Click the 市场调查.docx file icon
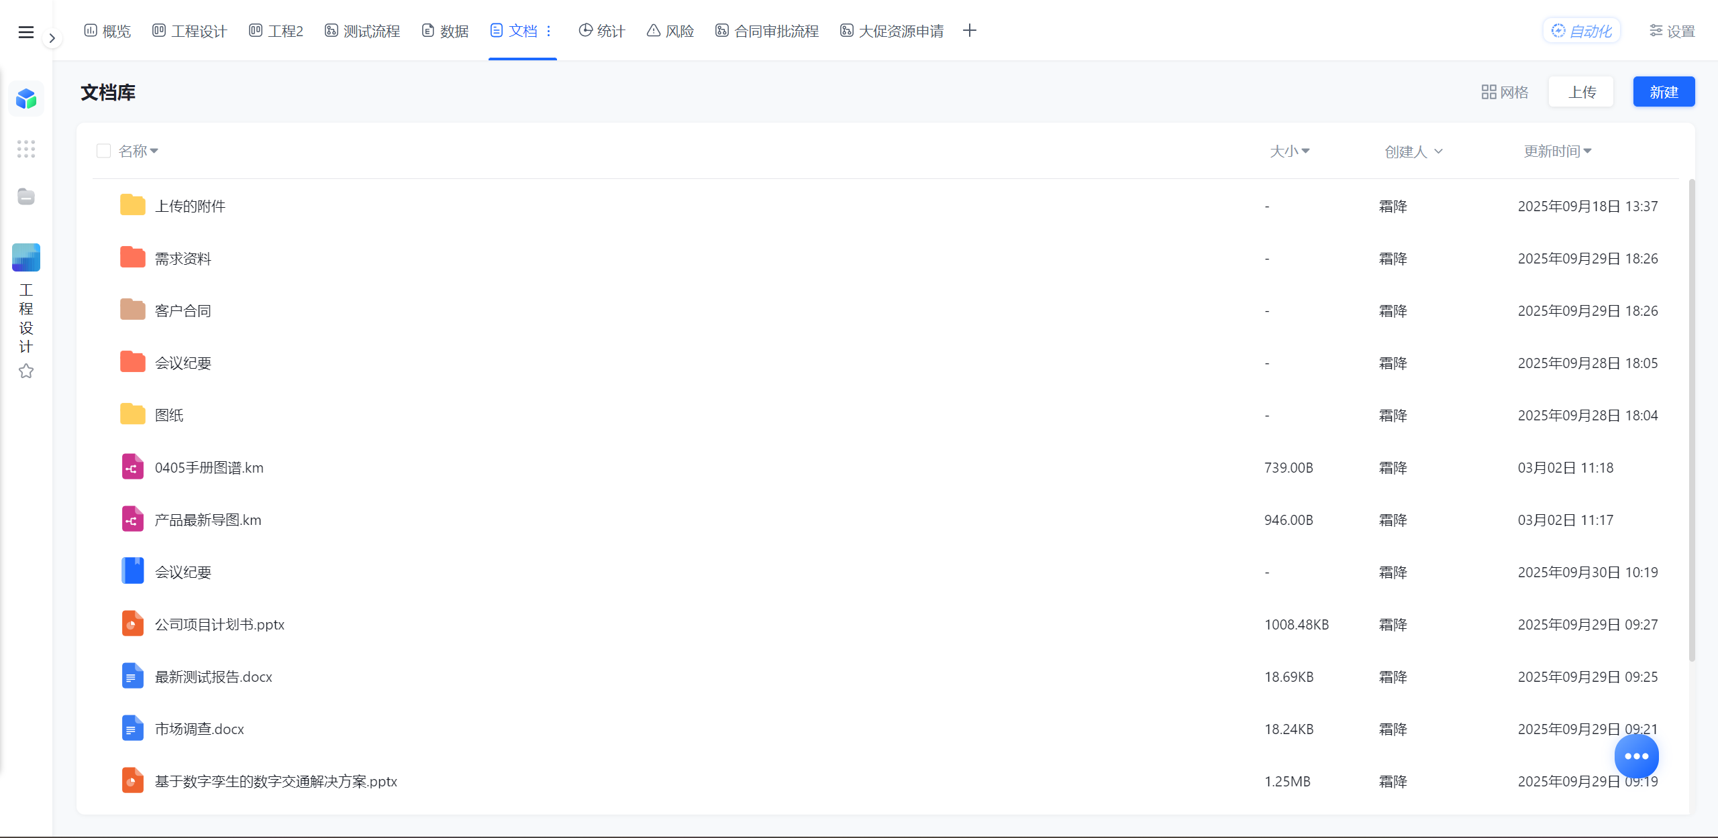 pyautogui.click(x=133, y=728)
